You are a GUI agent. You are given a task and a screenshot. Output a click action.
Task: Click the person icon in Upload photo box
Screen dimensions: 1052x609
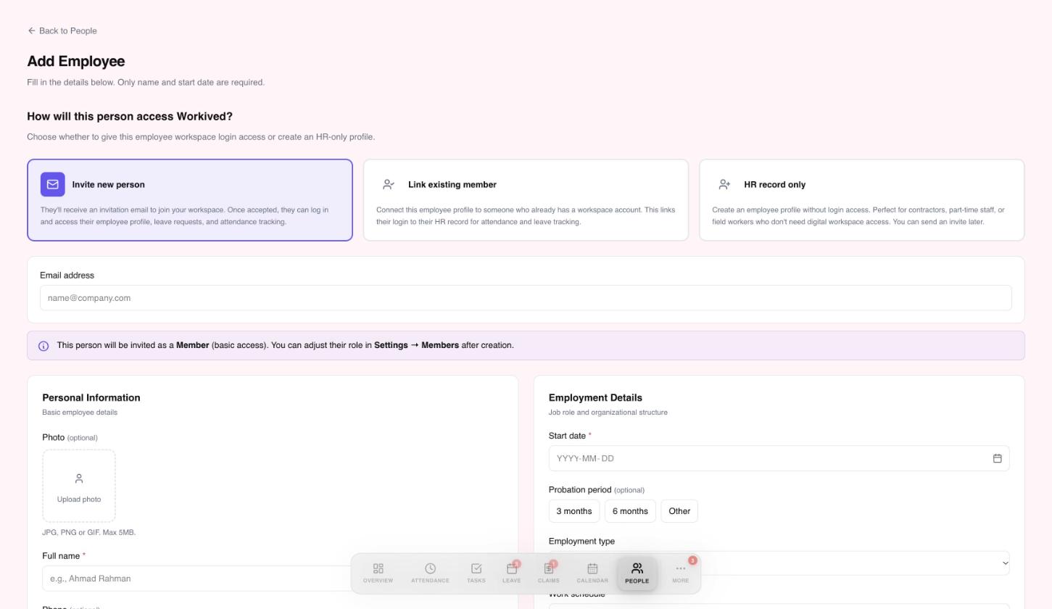pyautogui.click(x=79, y=478)
